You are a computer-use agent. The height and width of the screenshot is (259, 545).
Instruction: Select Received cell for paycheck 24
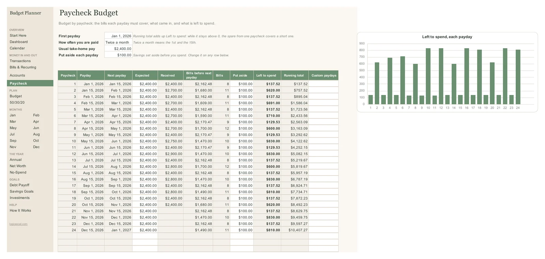pos(171,230)
